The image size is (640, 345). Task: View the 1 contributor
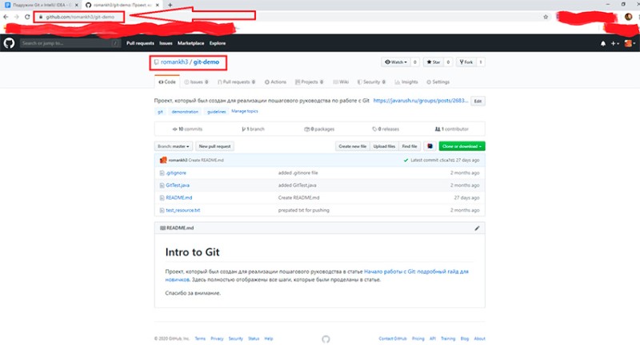click(x=452, y=129)
